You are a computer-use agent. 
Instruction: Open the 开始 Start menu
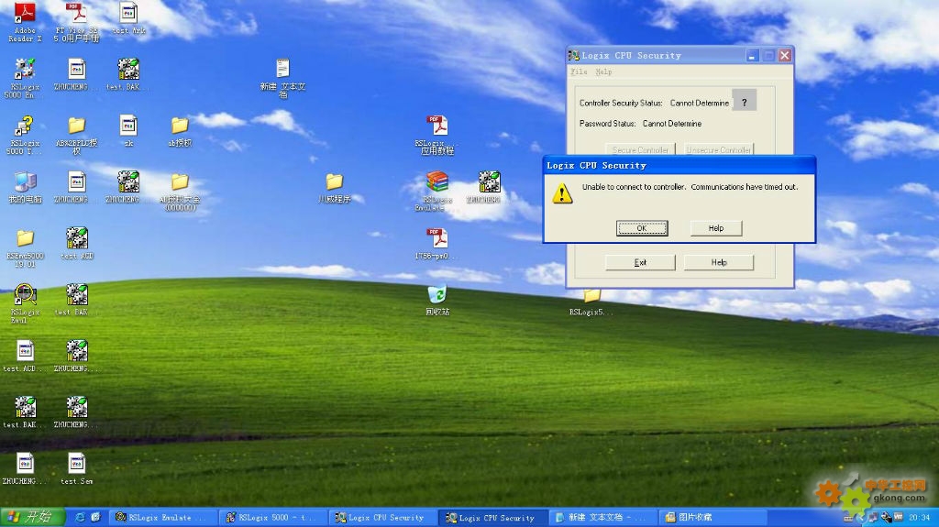point(33,517)
